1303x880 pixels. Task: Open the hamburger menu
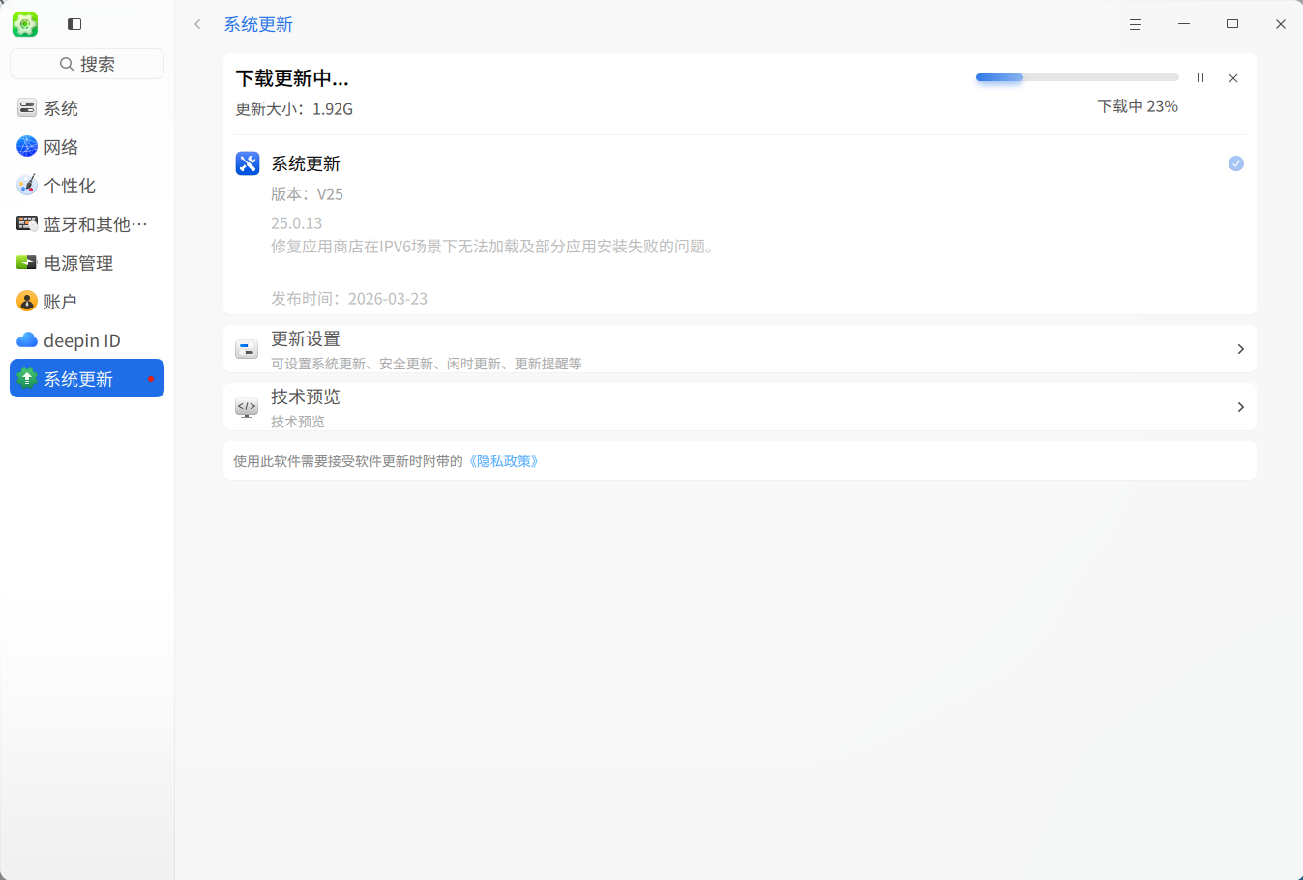point(1135,23)
